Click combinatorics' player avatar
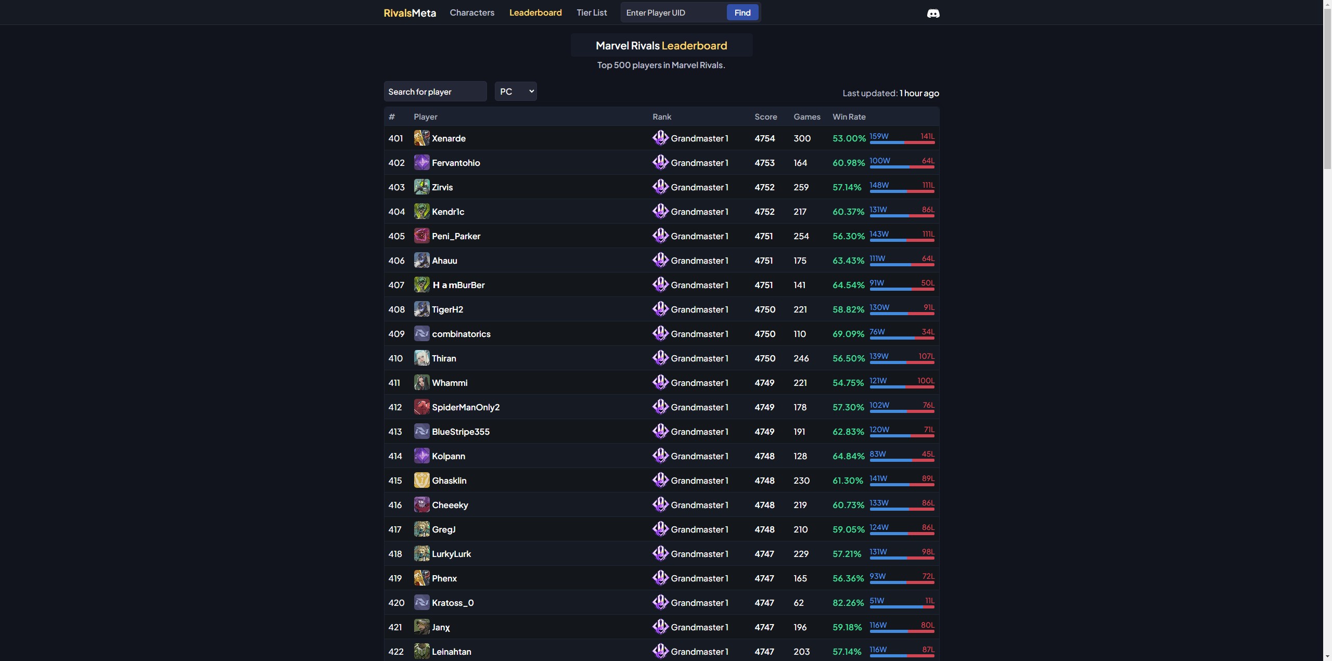The width and height of the screenshot is (1332, 661). (x=421, y=333)
